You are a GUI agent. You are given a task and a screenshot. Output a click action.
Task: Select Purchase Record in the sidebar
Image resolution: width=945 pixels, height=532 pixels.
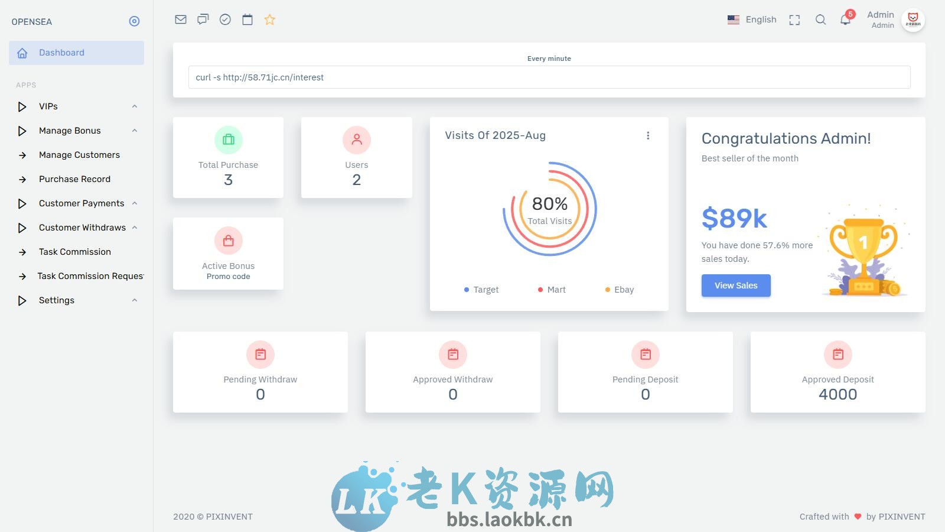(74, 179)
